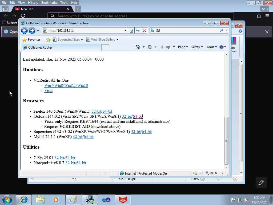Click the pencil edit icon on new tab page

261,183
